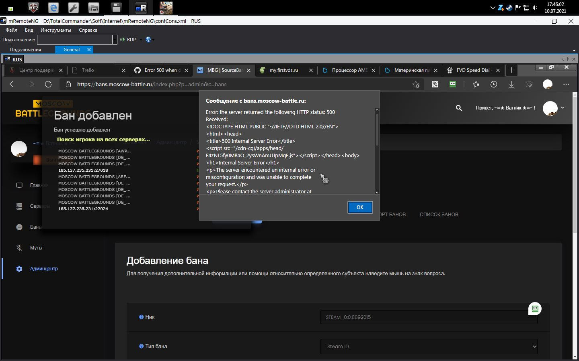Image resolution: width=579 pixels, height=361 pixels.
Task: Open a new browser tab
Action: coord(511,70)
